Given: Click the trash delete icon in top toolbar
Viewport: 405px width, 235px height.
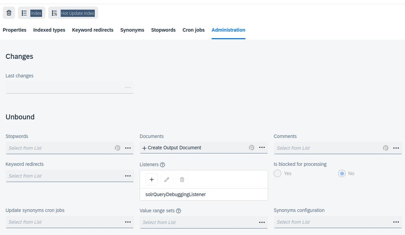Looking at the screenshot, I should (x=9, y=13).
